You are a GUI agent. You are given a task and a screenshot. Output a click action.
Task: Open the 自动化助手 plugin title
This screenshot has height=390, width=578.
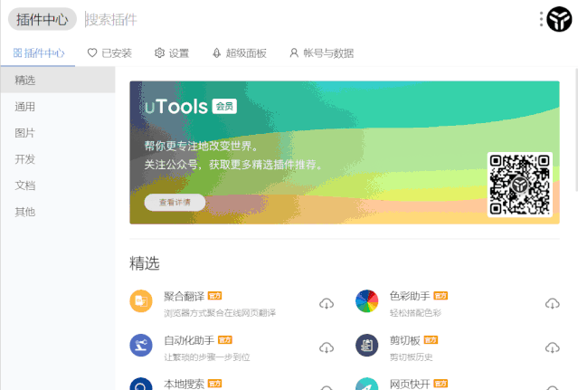tap(189, 340)
